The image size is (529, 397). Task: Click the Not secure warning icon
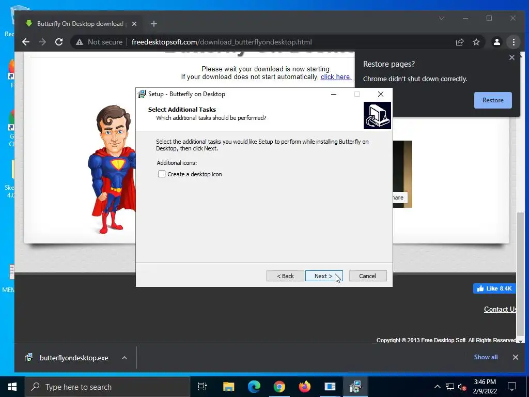pyautogui.click(x=80, y=42)
